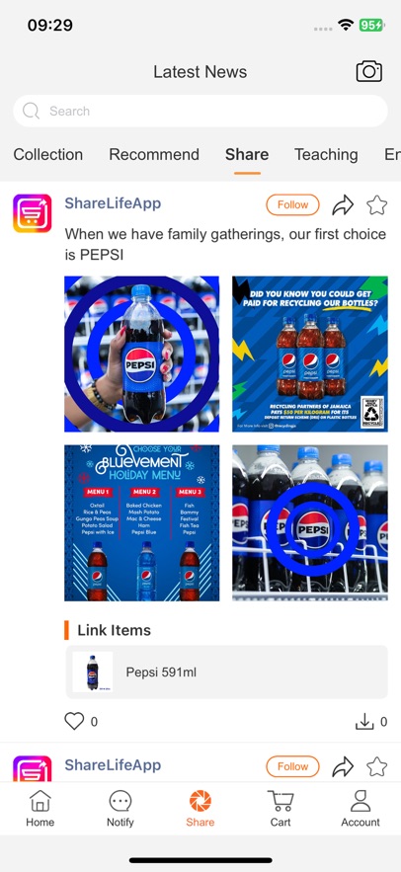Open the ShareLifeApp profile avatar
Viewport: 401px width, 872px height.
point(33,213)
